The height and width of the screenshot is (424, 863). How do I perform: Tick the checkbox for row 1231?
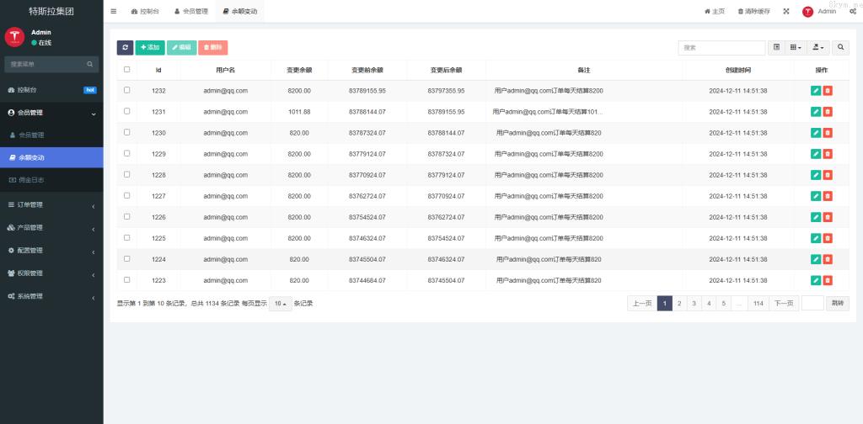(127, 111)
